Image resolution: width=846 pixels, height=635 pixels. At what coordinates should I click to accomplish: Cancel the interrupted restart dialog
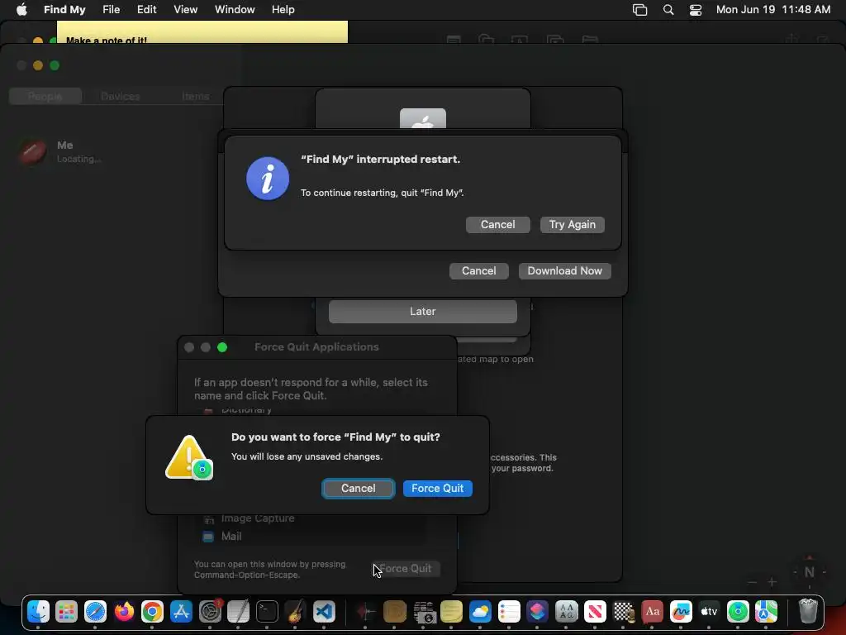tap(497, 225)
